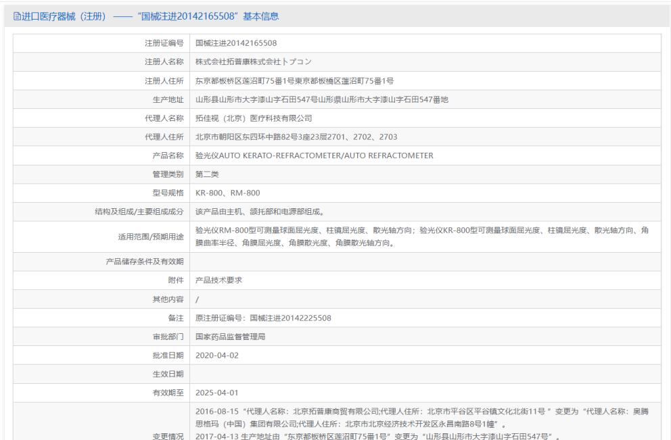This screenshot has width=671, height=440.
Task: Click the document icon beside the header title
Action: [17, 16]
